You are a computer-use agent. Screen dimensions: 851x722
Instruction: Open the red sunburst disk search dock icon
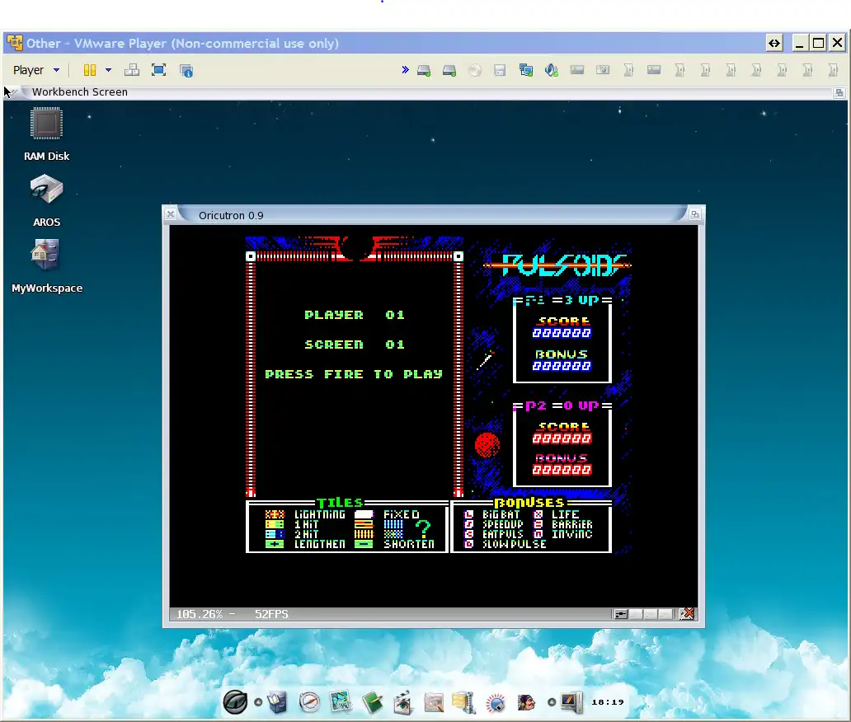coord(496,704)
